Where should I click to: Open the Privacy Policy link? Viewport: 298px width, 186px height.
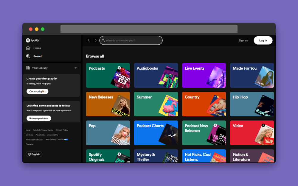pos(62,130)
